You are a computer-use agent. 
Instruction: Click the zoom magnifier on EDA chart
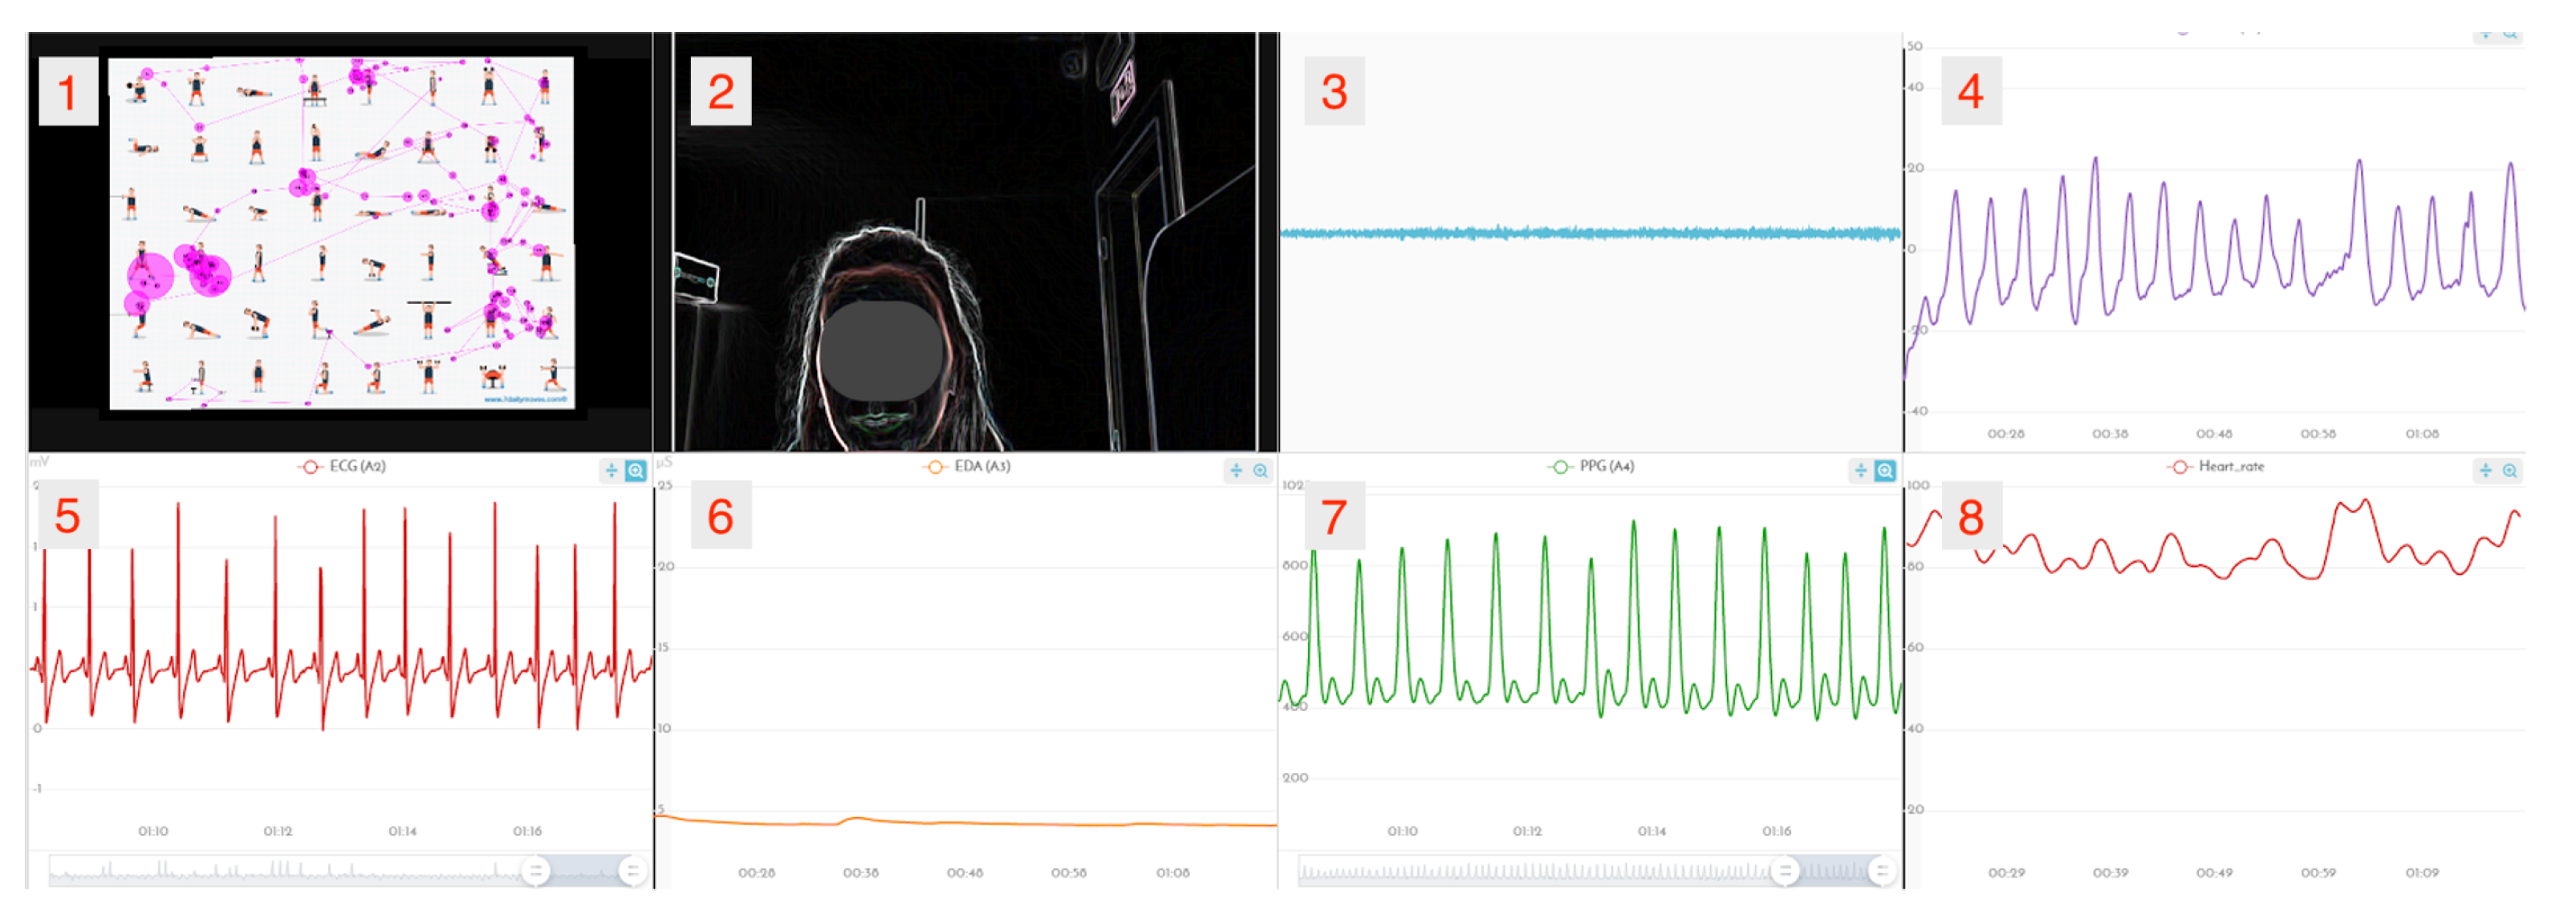coord(1260,471)
